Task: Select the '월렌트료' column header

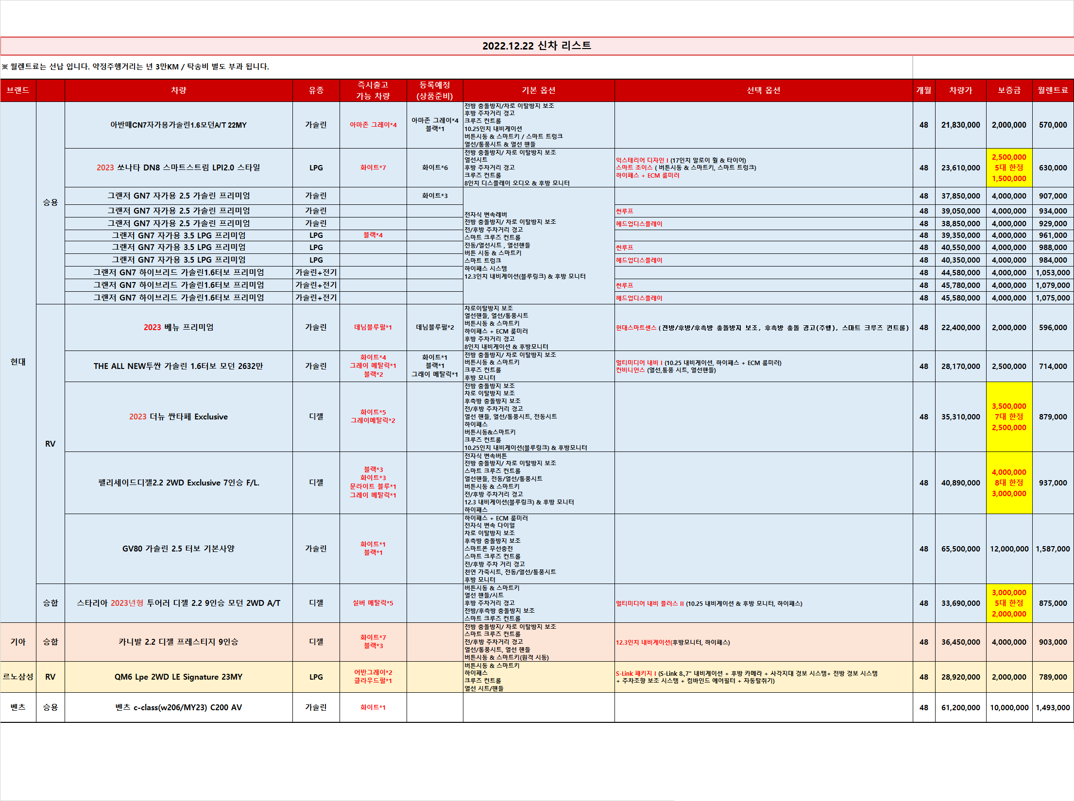Action: pos(1053,90)
